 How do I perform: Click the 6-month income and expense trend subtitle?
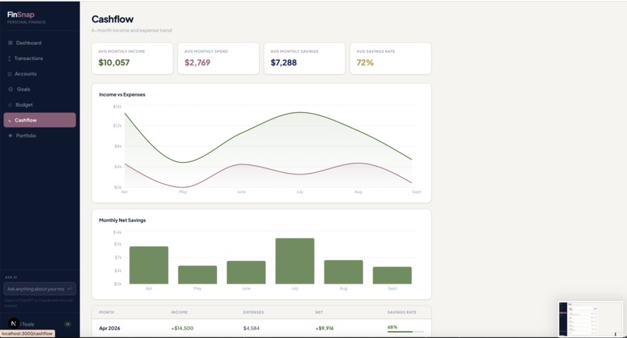(131, 30)
